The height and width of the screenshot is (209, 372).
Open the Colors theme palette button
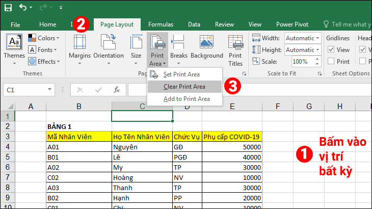click(x=44, y=38)
